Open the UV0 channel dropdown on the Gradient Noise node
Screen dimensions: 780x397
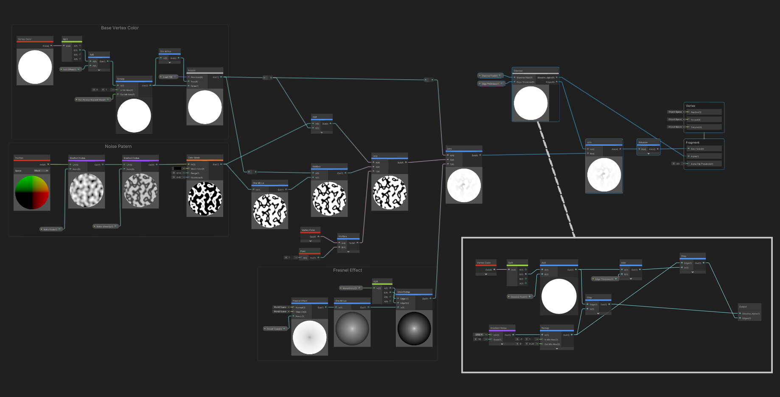point(479,335)
